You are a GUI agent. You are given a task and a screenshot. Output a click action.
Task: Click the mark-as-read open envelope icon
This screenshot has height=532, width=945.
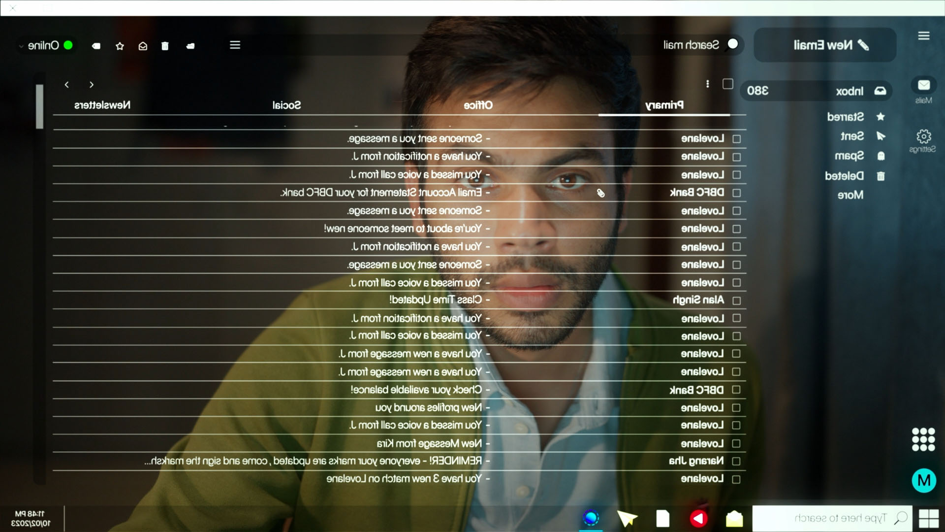point(143,46)
